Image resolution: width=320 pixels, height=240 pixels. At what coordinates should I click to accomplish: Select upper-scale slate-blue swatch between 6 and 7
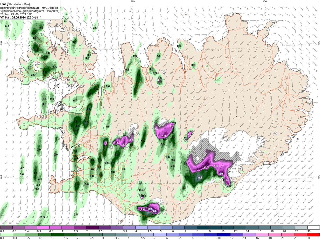click(178, 227)
